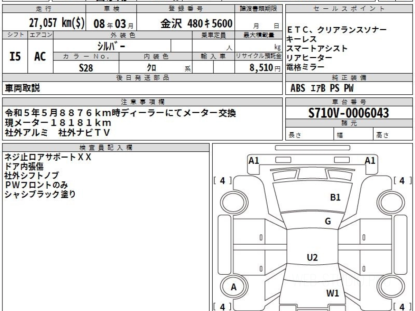Click the 外装色 header
The height and width of the screenshot is (311, 415).
[x=123, y=35]
